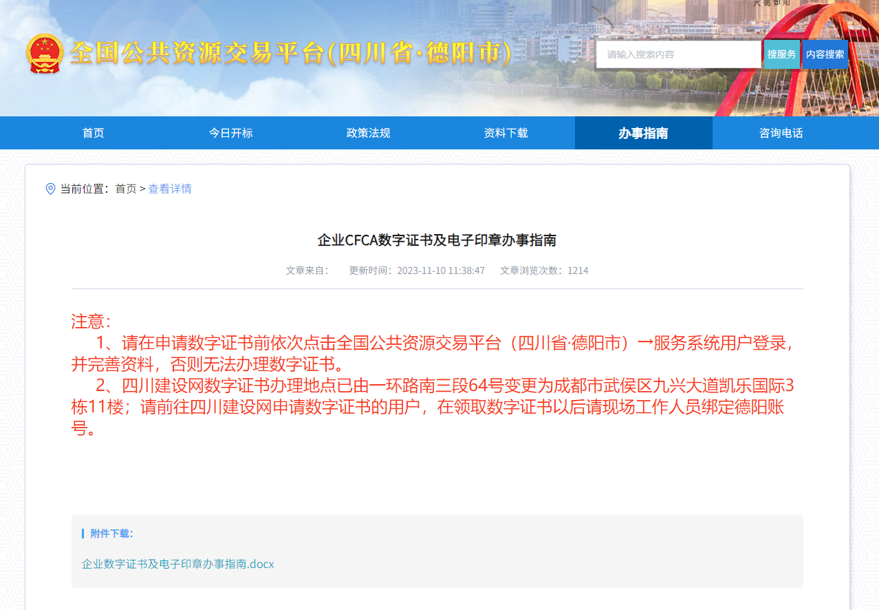Click the 附件下载 section heading
Screen dimensions: 879x610
coord(111,534)
